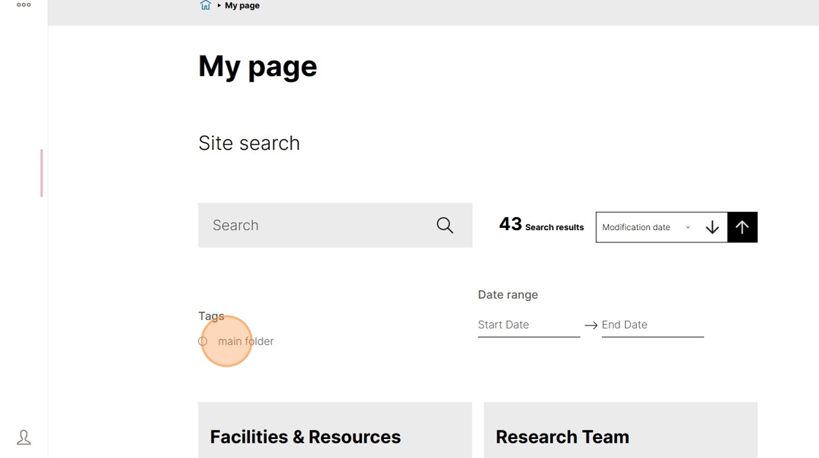
Task: Click the End Date field
Action: point(652,325)
